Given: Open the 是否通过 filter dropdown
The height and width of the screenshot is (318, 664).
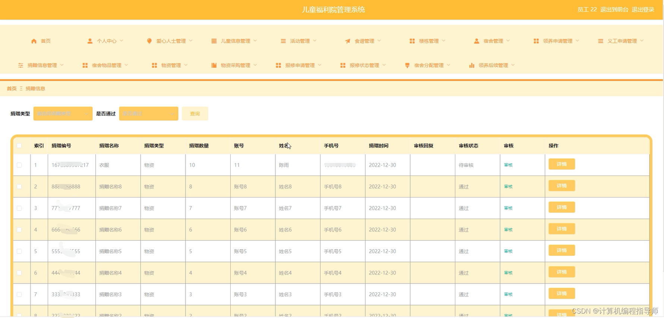Looking at the screenshot, I should coord(149,113).
